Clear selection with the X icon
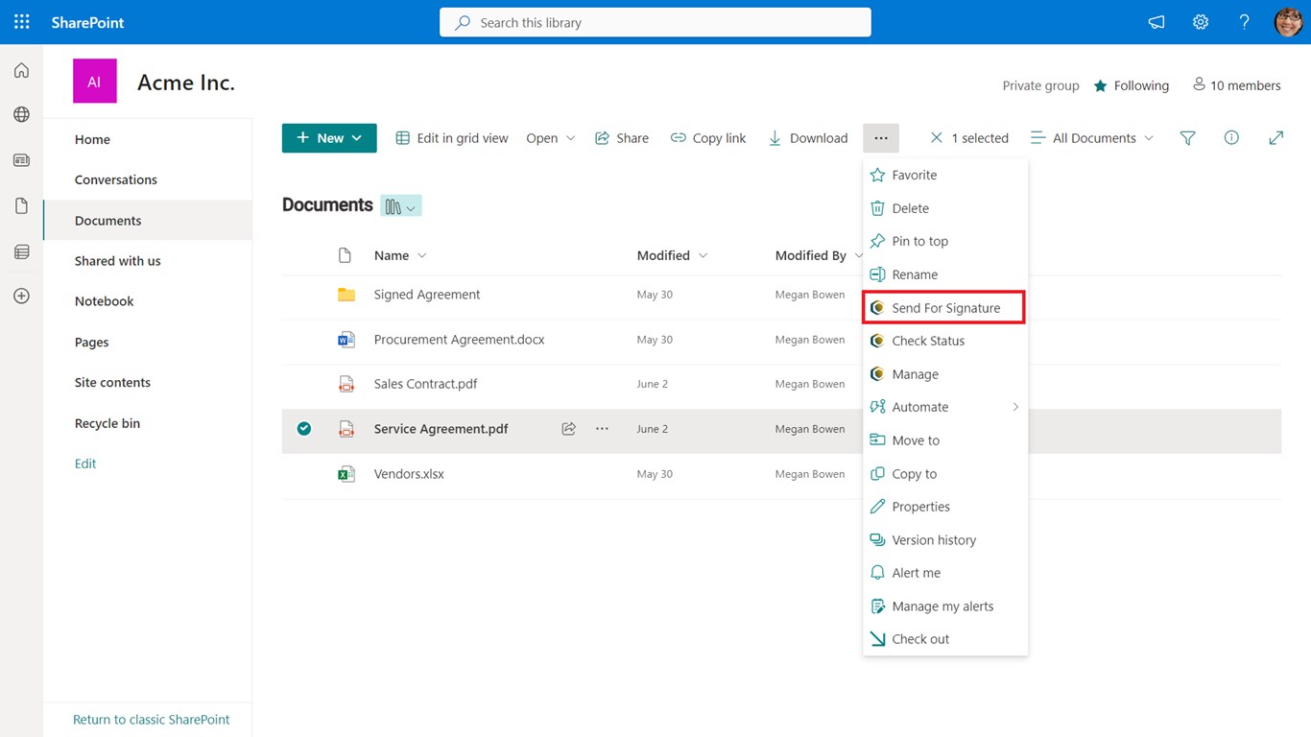1311x737 pixels. (937, 138)
